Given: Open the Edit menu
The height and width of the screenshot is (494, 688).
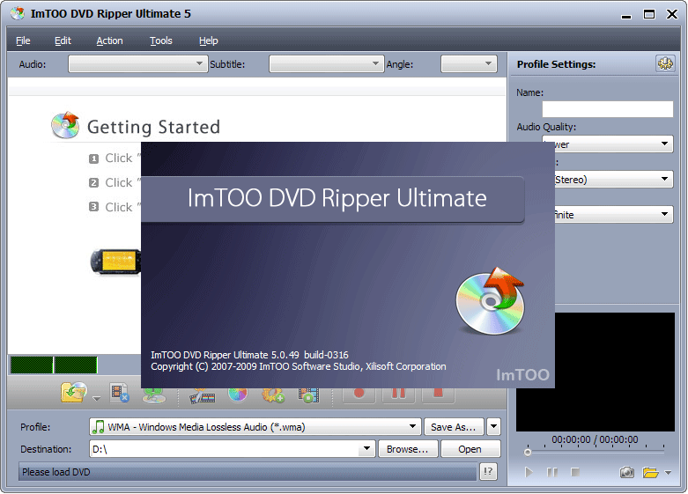Looking at the screenshot, I should point(63,41).
